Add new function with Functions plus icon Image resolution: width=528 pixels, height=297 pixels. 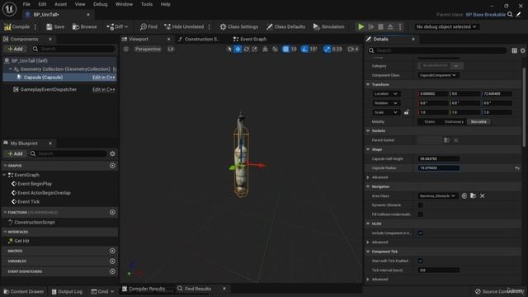[x=112, y=213]
